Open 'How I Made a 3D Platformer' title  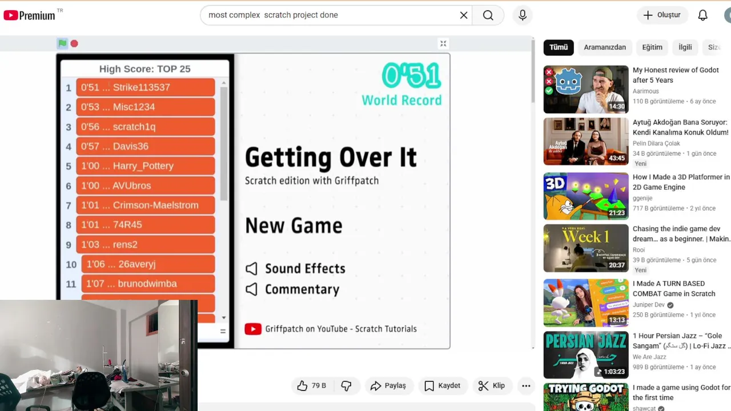[681, 182]
